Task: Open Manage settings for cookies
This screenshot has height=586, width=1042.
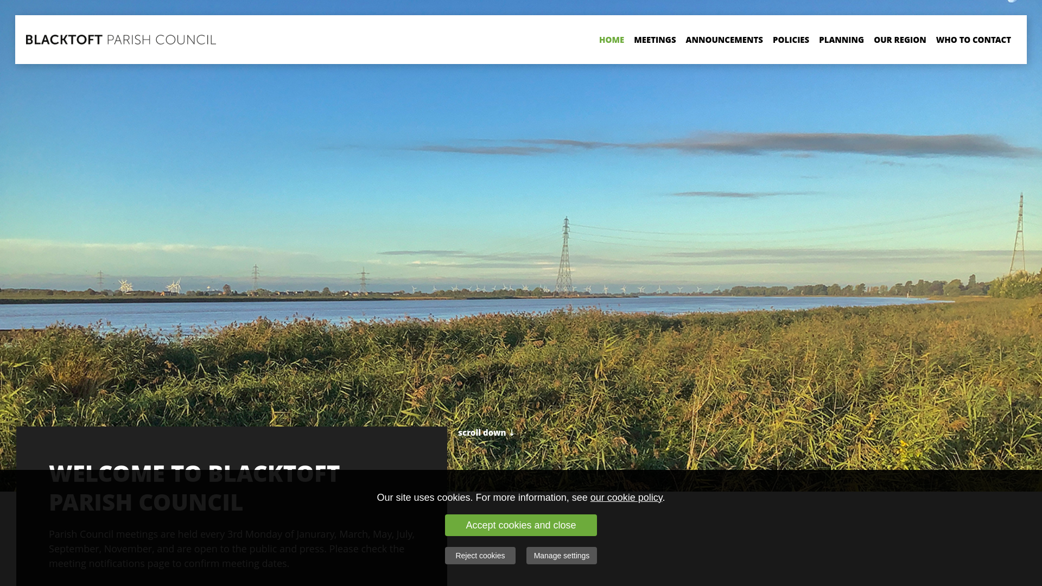Action: pos(562,556)
